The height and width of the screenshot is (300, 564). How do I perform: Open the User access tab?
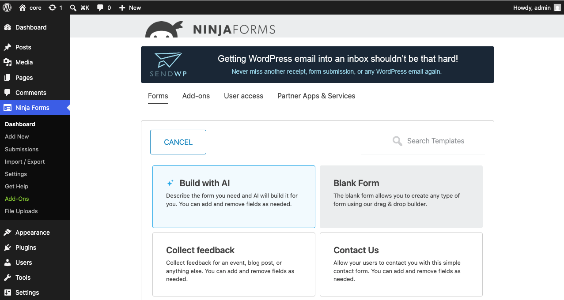pyautogui.click(x=243, y=96)
